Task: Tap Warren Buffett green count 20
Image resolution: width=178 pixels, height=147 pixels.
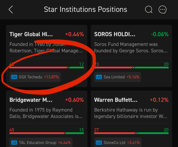Action: (166, 130)
